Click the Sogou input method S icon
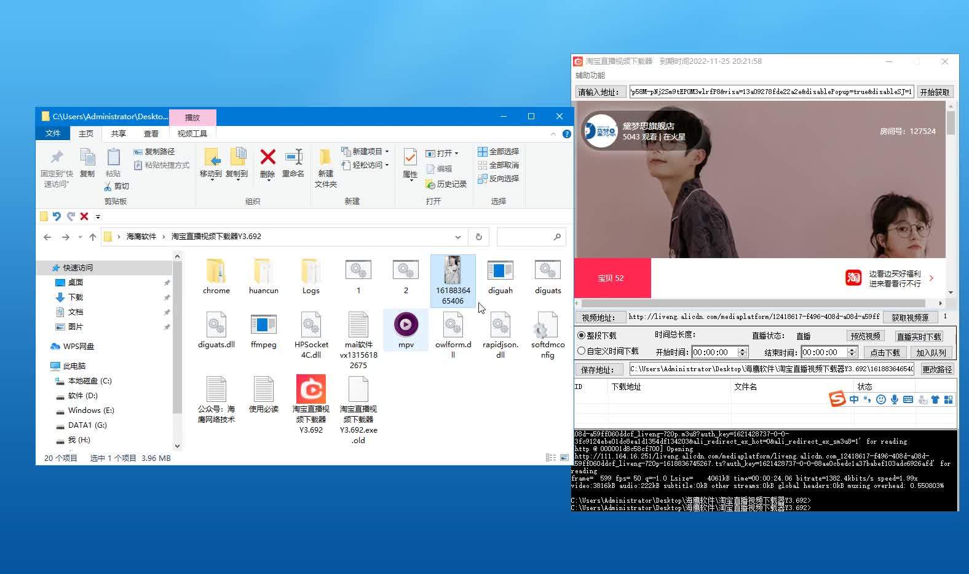Image resolution: width=969 pixels, height=574 pixels. (x=837, y=399)
